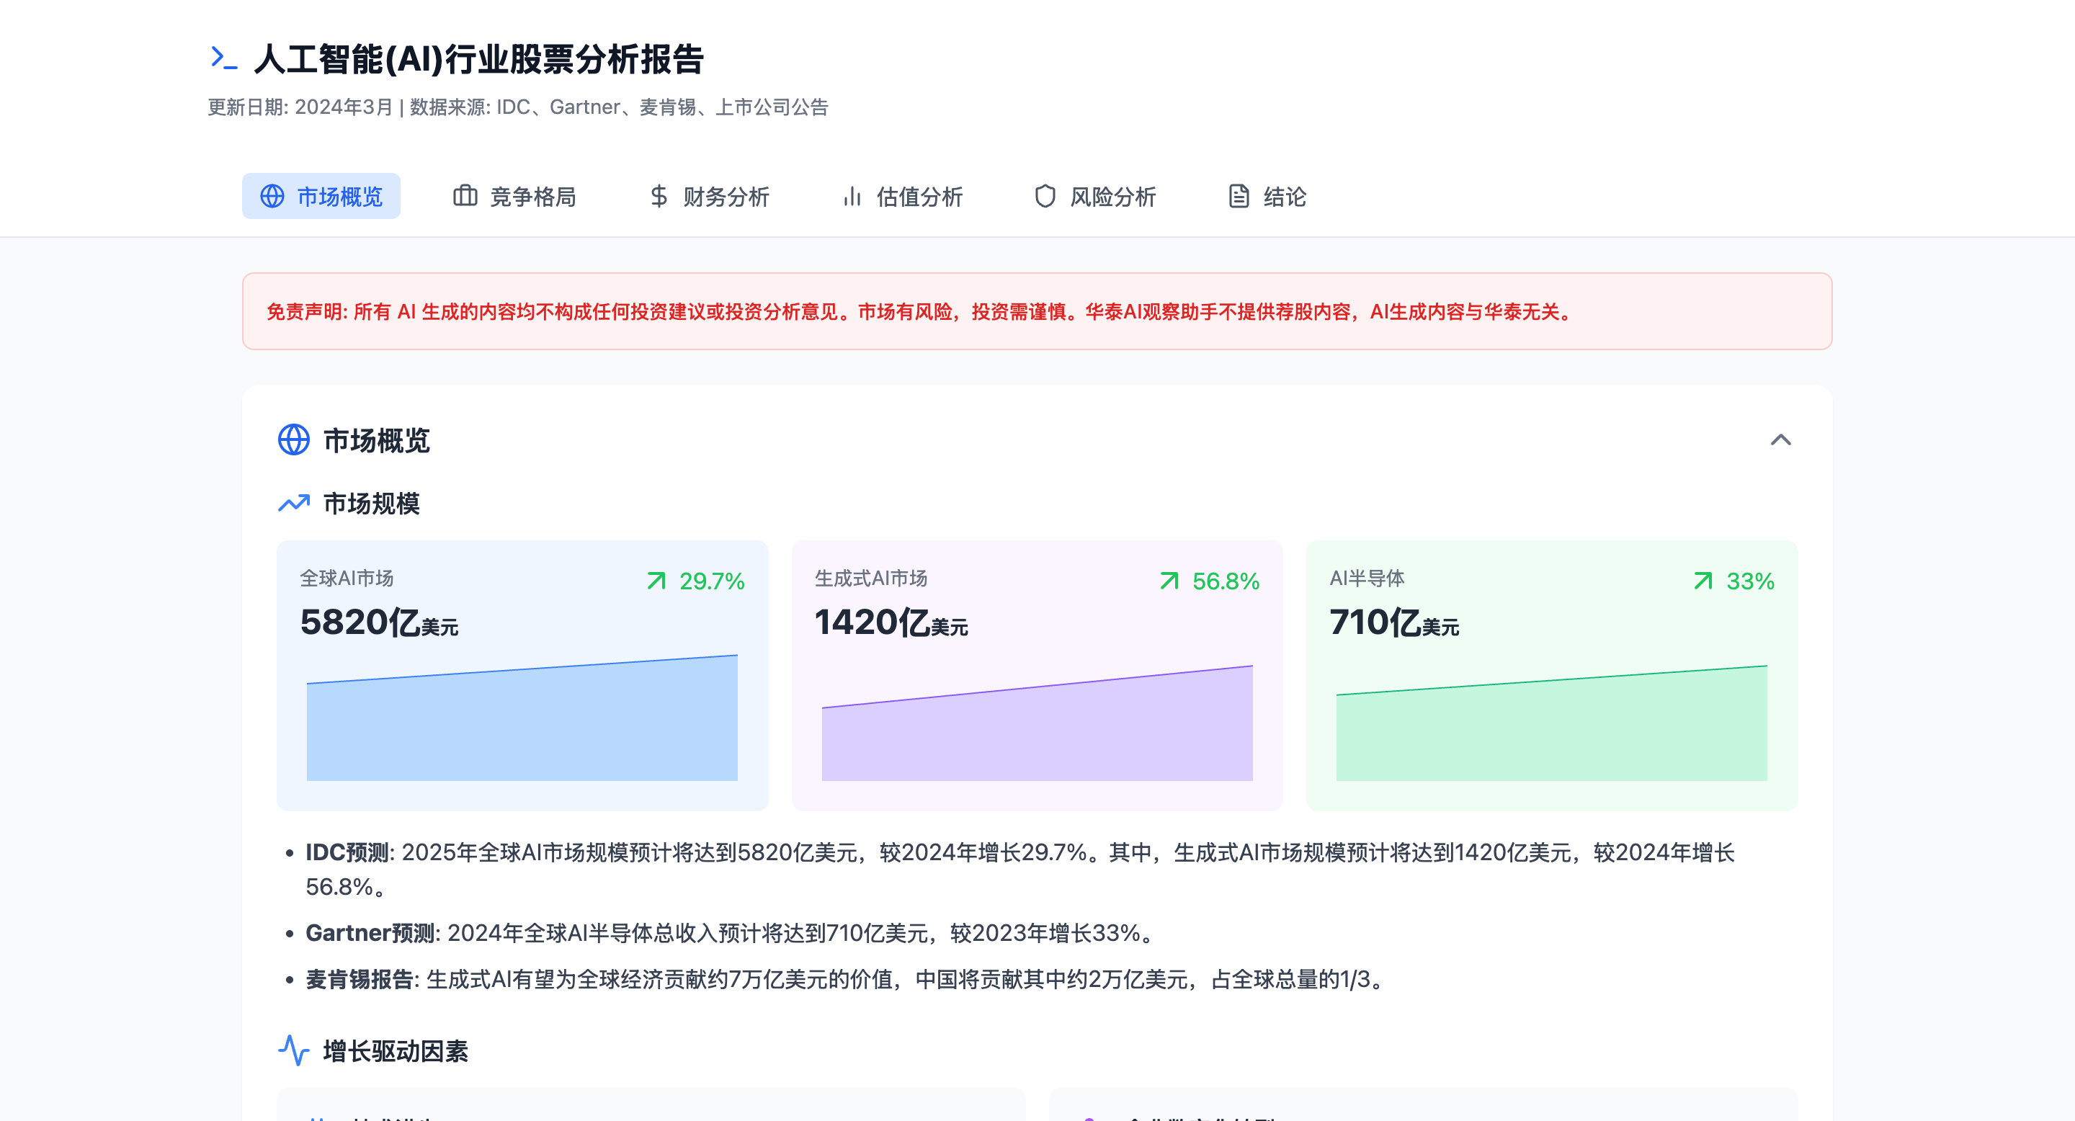
Task: Click the globe icon beside the 市场概览 heading
Action: (293, 439)
